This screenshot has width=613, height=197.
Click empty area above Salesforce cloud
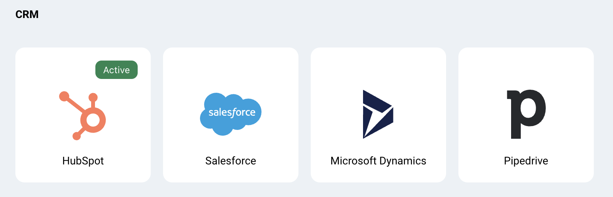(231, 70)
